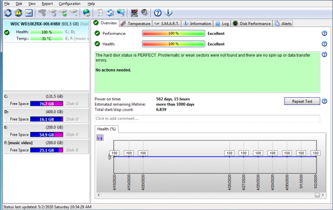Click help icon next to Performance bar
This screenshot has width=333, height=210.
click(325, 33)
